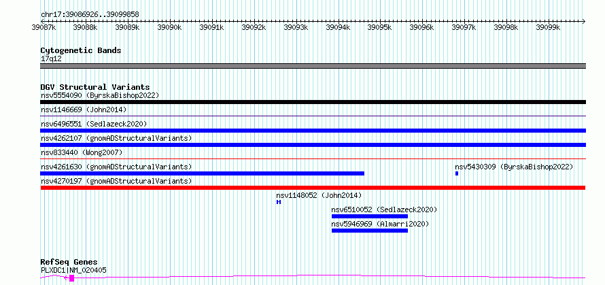Select the 17q12 band label
Image resolution: width=605 pixels, height=285 pixels.
[51, 59]
